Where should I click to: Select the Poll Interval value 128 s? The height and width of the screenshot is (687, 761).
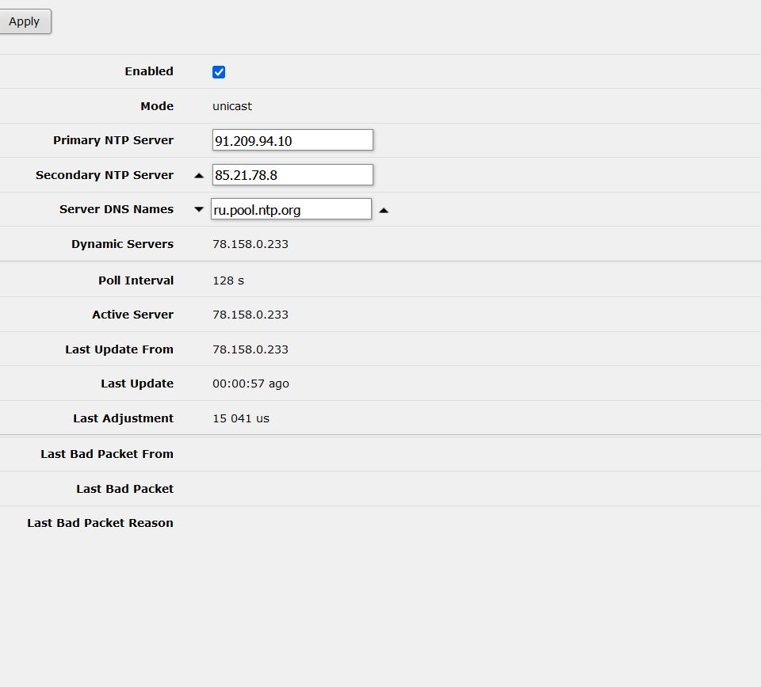click(x=228, y=281)
